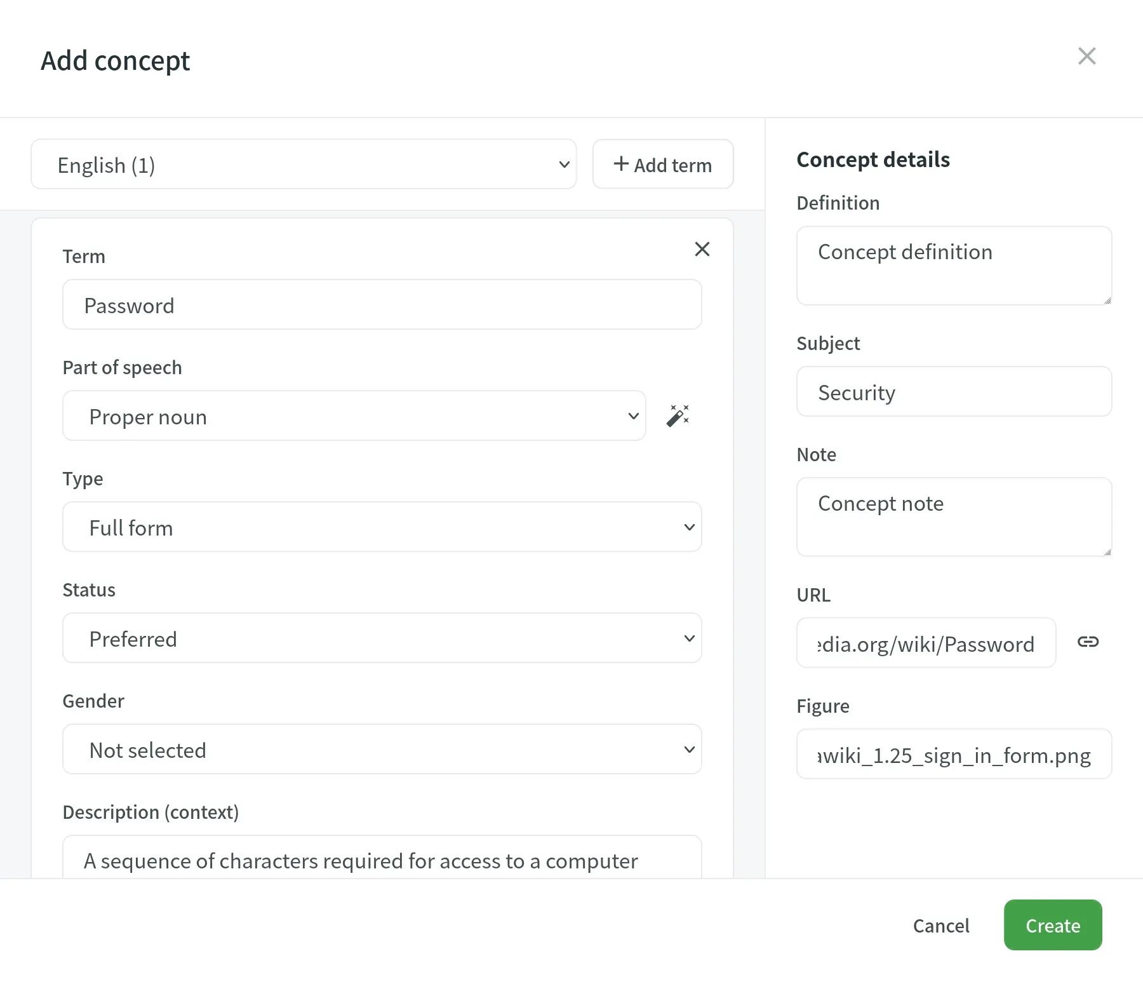This screenshot has height=991, width=1143.
Task: Cancel the concept creation
Action: tap(941, 926)
